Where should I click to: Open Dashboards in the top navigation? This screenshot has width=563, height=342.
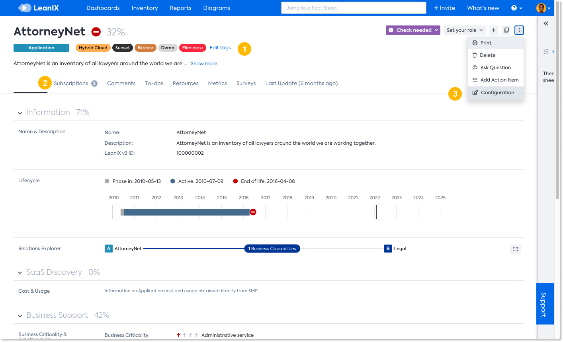(103, 8)
